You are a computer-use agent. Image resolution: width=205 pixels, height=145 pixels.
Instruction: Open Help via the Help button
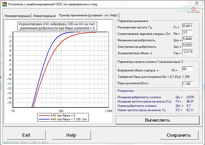pos(71,135)
